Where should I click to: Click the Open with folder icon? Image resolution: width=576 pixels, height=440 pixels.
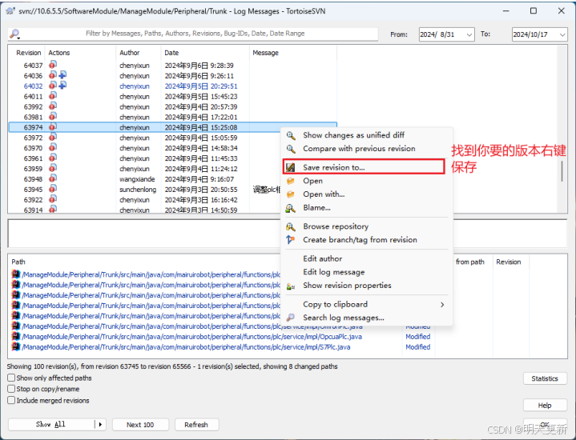coord(290,194)
